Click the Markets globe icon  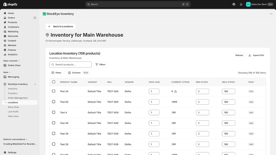5,45
